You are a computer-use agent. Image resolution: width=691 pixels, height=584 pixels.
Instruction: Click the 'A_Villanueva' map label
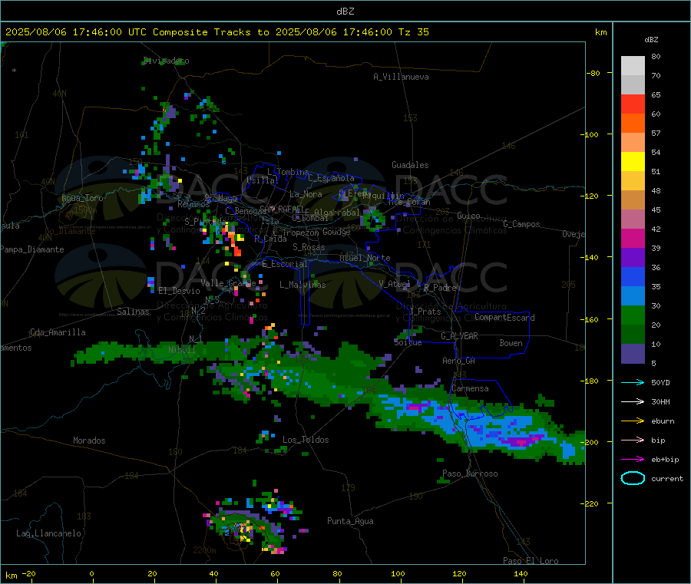pyautogui.click(x=401, y=77)
